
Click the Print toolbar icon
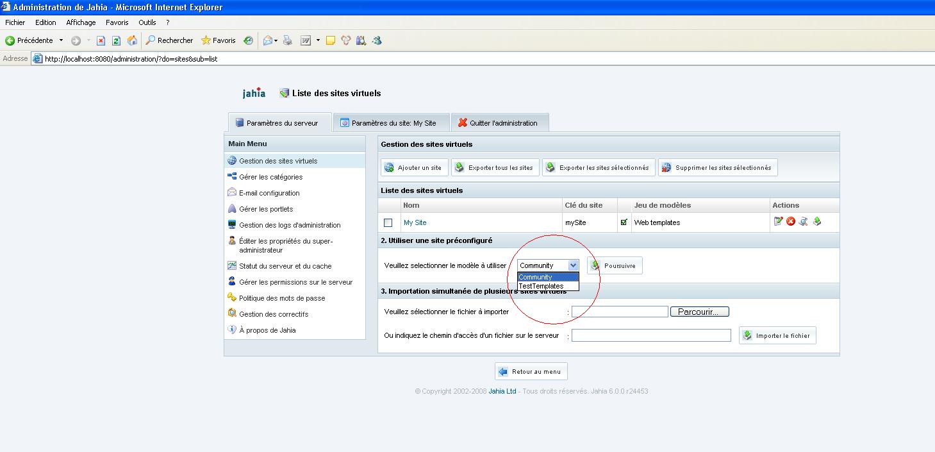click(288, 40)
